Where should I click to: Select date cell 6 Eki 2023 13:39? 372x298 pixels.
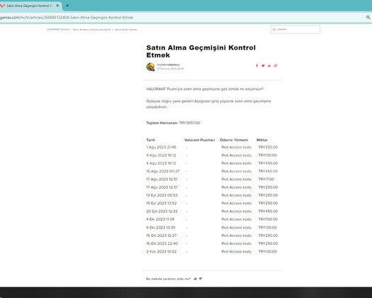pos(161,228)
